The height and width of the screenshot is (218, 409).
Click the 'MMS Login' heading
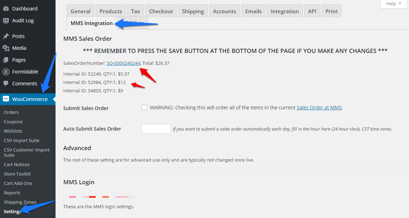pos(79,182)
